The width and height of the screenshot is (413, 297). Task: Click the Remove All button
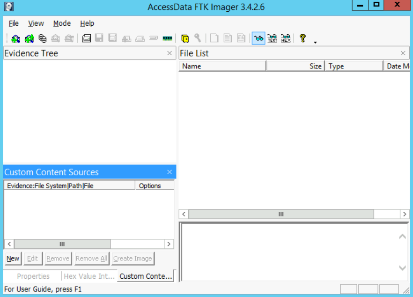91,259
